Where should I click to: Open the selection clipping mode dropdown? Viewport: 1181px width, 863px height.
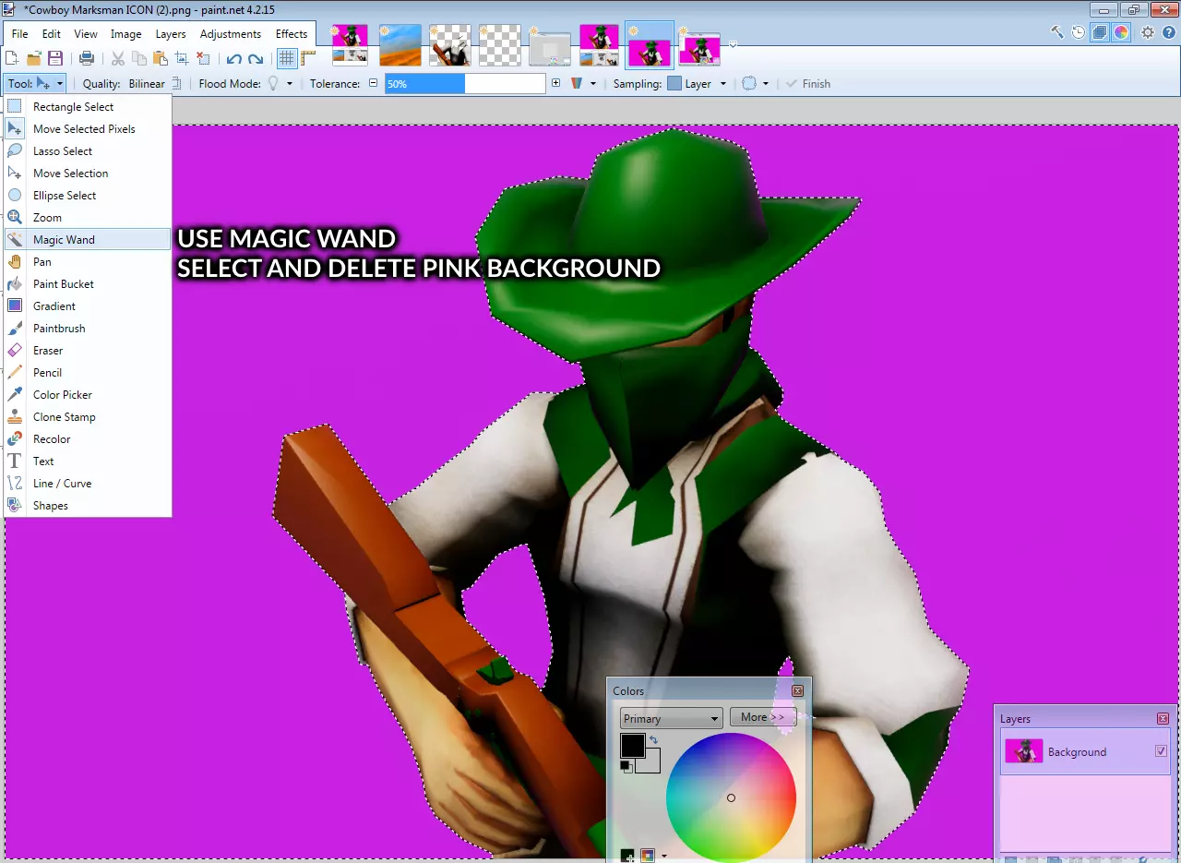[755, 84]
